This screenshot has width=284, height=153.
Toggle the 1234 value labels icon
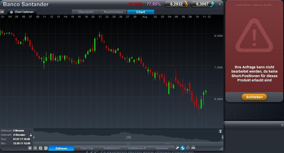(x=193, y=148)
